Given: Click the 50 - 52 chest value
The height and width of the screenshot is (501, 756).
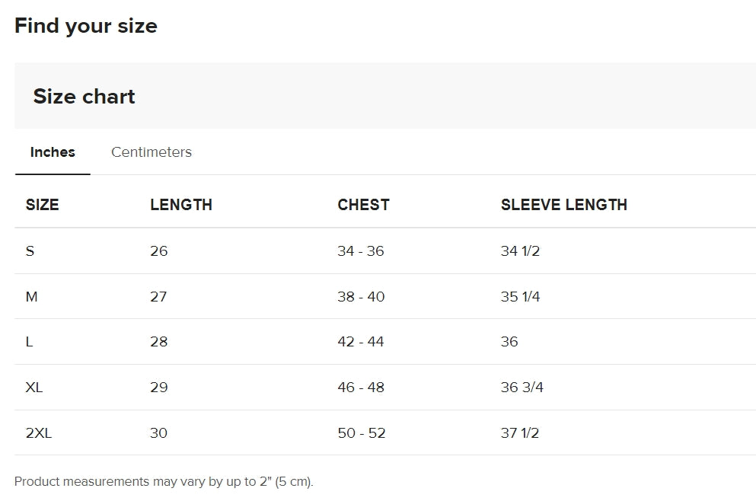Looking at the screenshot, I should pos(362,432).
